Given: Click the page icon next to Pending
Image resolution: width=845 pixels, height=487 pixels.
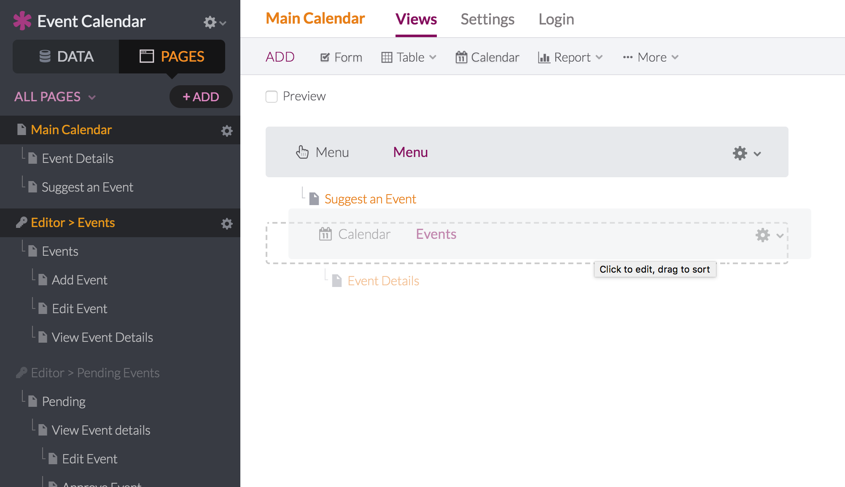Looking at the screenshot, I should coord(32,401).
